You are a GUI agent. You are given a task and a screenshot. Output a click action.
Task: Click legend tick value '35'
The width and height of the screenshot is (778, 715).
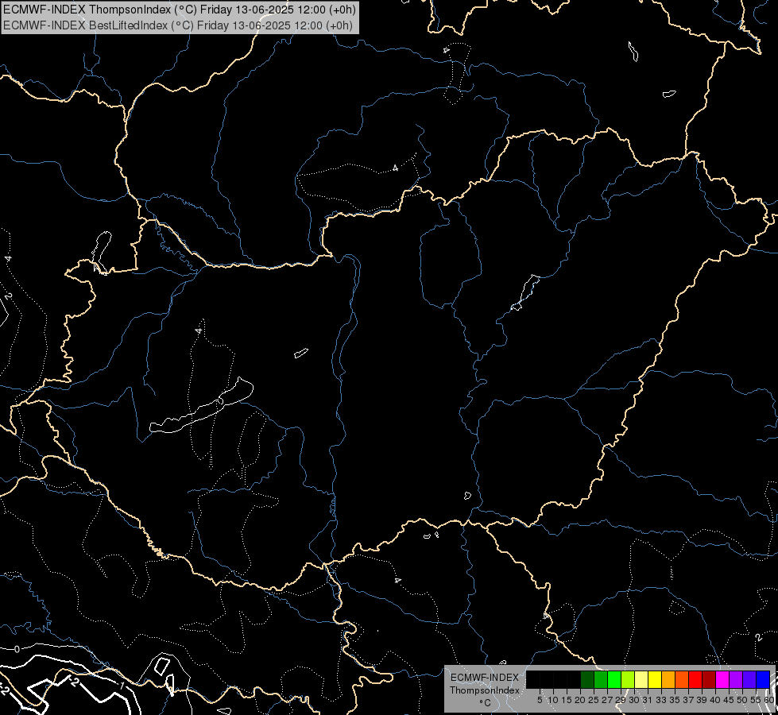click(x=675, y=700)
